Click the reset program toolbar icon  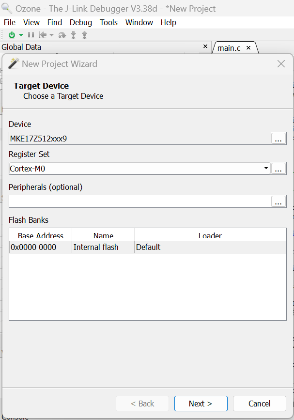click(x=43, y=35)
